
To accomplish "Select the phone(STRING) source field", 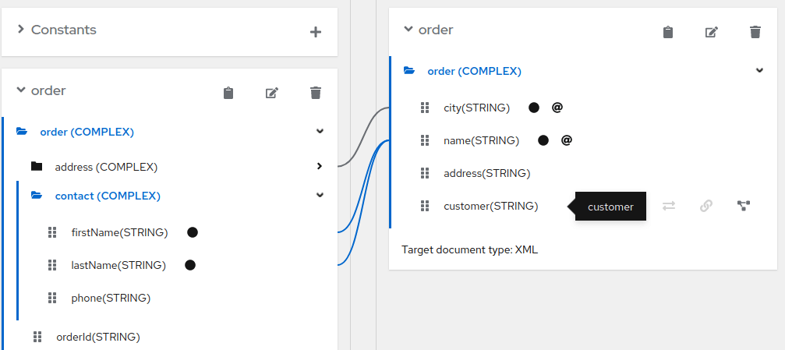I will (x=111, y=298).
